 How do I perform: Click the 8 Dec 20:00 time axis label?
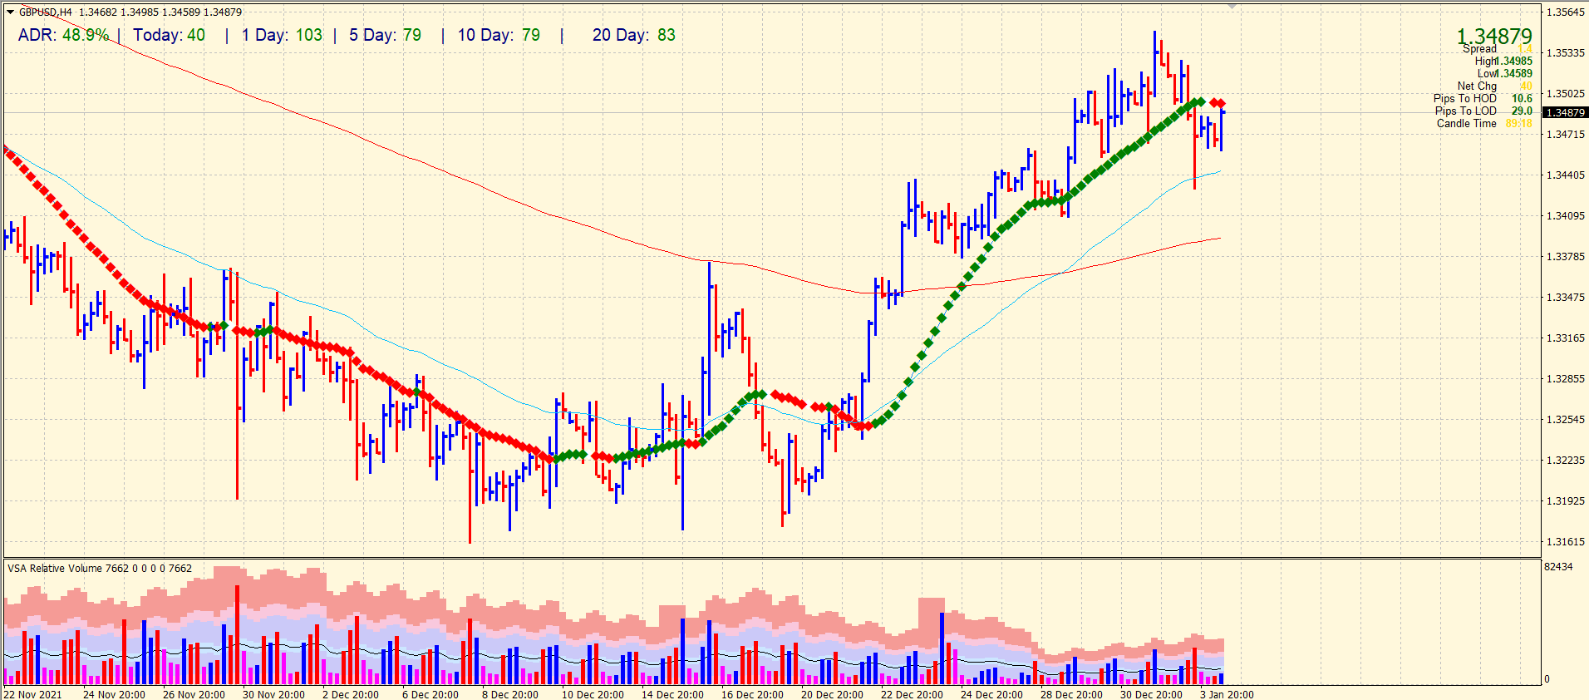[510, 695]
